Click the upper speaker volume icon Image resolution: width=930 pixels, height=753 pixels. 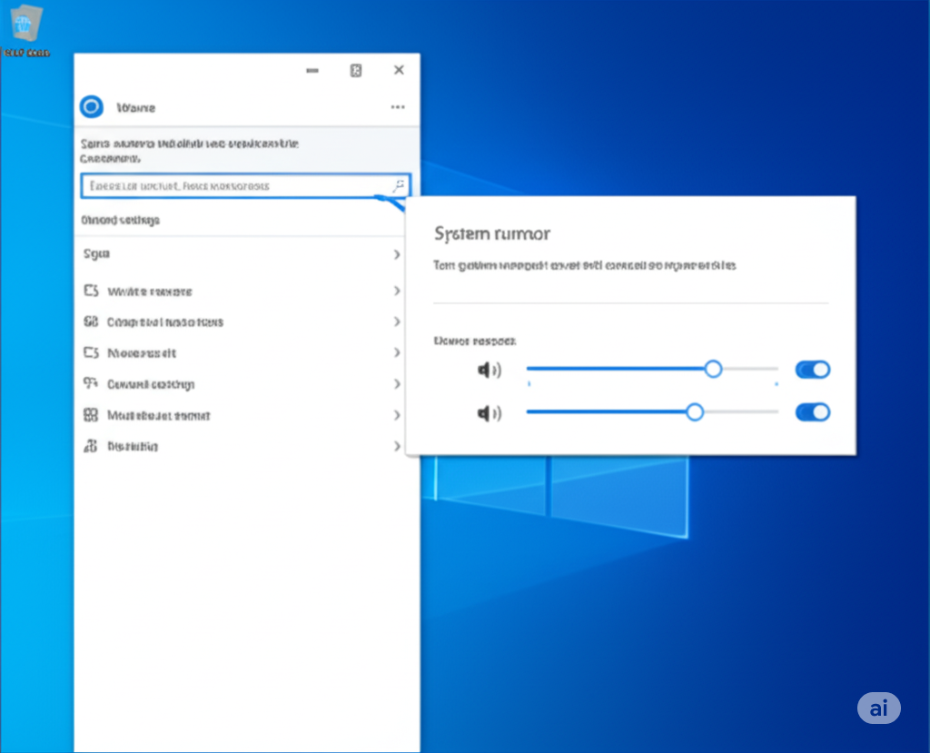(490, 370)
